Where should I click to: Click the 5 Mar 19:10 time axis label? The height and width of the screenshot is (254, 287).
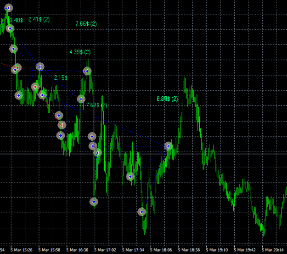[x=217, y=250]
